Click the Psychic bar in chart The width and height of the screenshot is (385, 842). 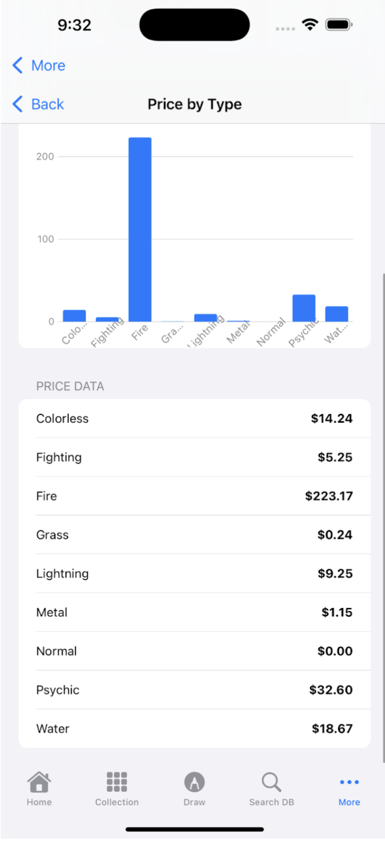point(304,308)
